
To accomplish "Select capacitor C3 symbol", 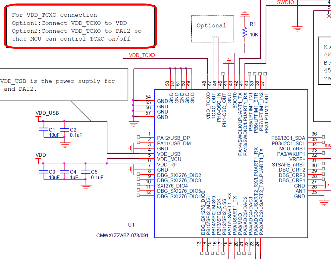I will point(43,172).
